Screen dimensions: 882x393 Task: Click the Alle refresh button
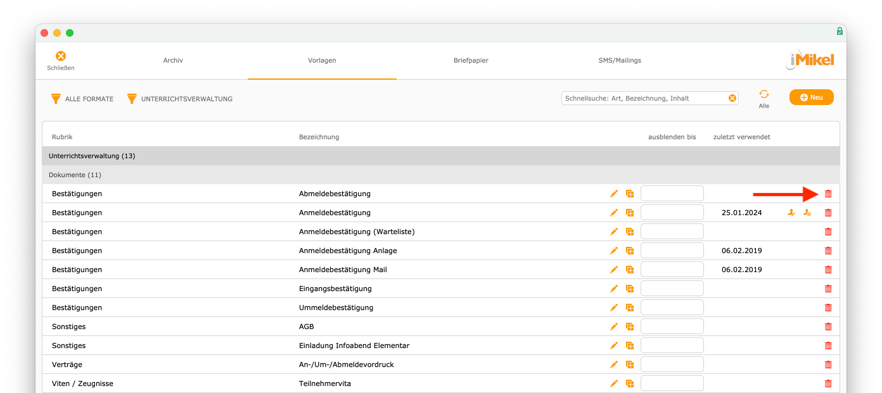click(764, 98)
